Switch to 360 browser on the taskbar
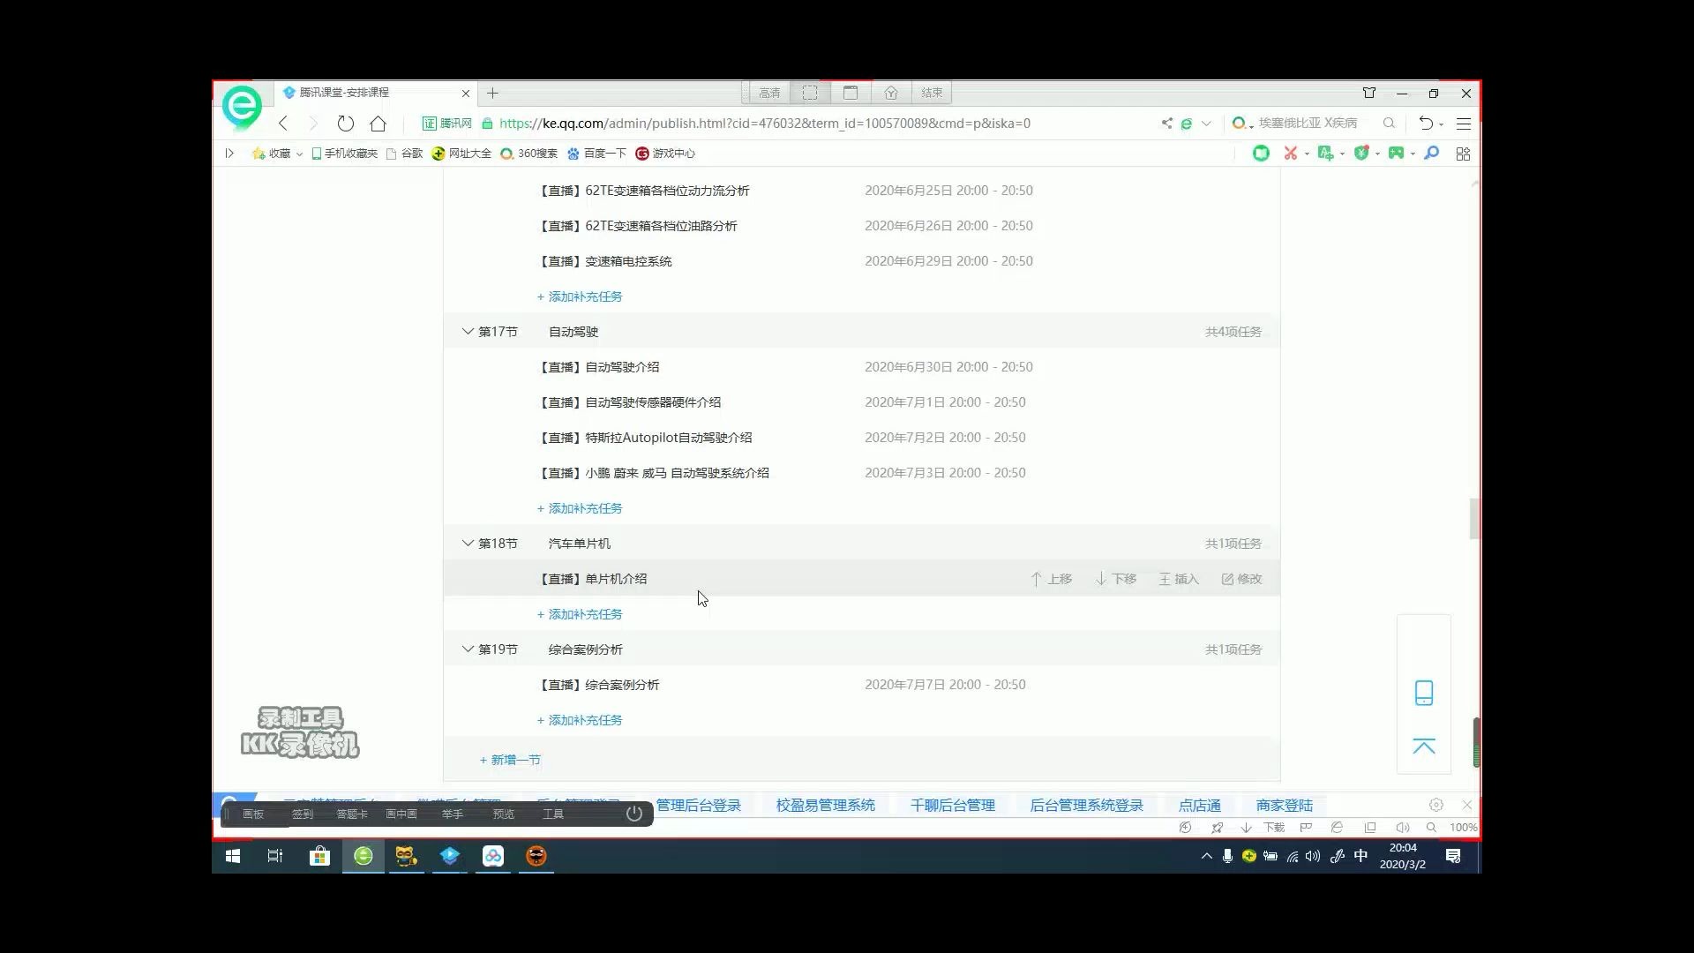 coord(363,856)
